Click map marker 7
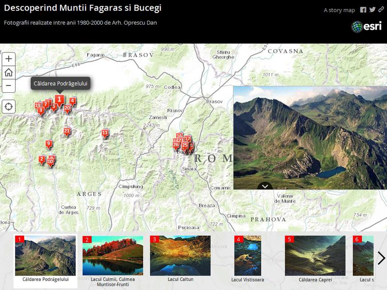387x290 pixels. tap(46, 104)
